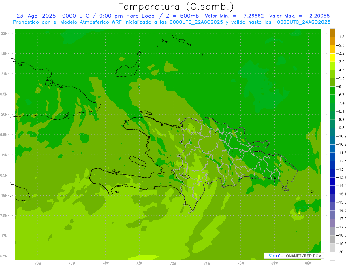
Task: Click the "9:00 pm Hora Local" text
Action: pyautogui.click(x=127, y=16)
